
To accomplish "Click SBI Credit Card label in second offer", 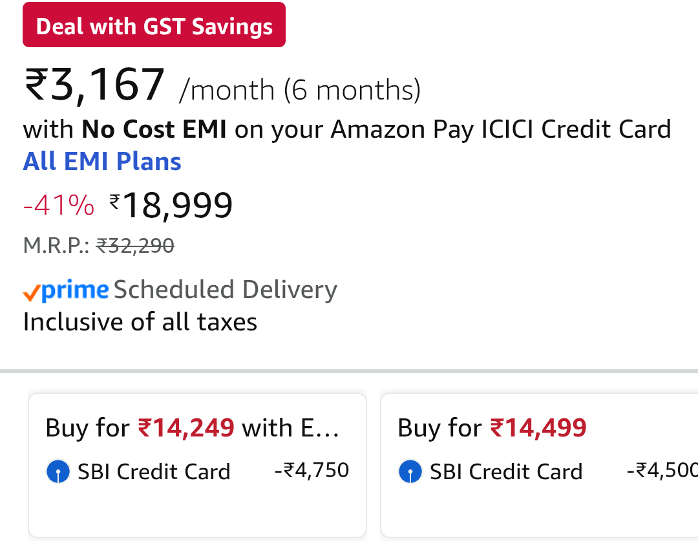I will click(506, 472).
